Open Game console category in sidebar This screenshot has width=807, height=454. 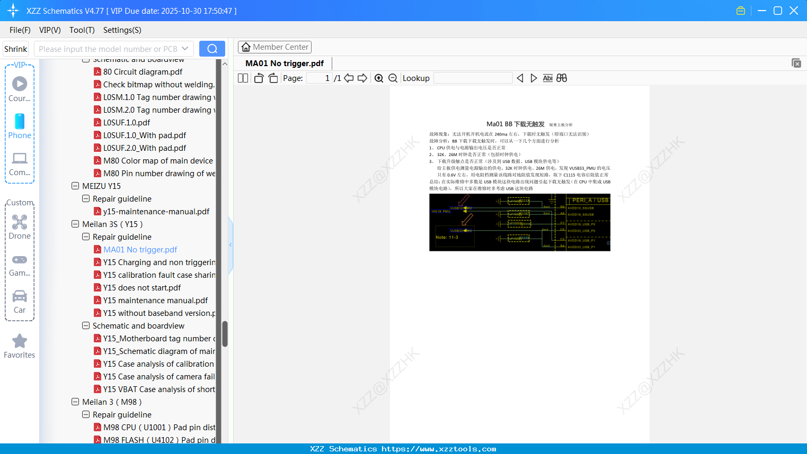click(20, 265)
